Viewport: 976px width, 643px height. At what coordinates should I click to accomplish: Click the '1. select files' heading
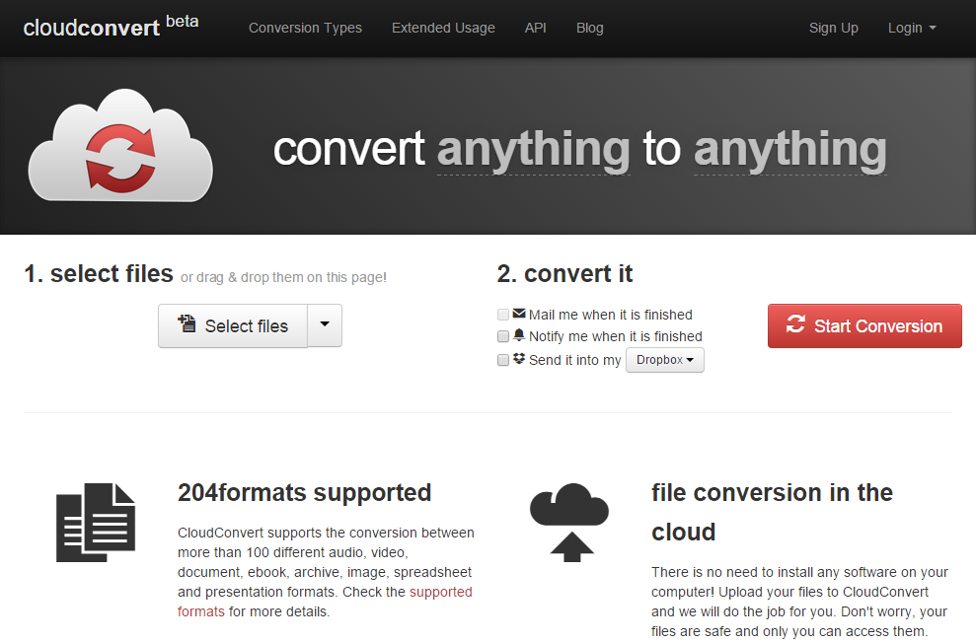point(99,273)
